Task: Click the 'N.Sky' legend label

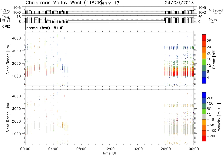Action: click(5, 10)
